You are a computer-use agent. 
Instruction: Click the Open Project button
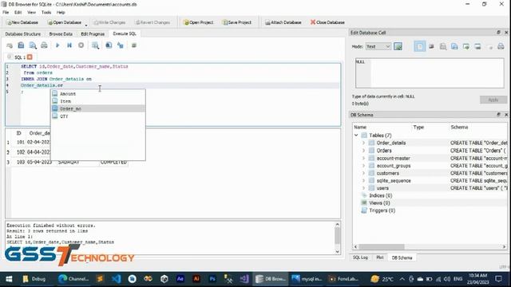tap(198, 22)
